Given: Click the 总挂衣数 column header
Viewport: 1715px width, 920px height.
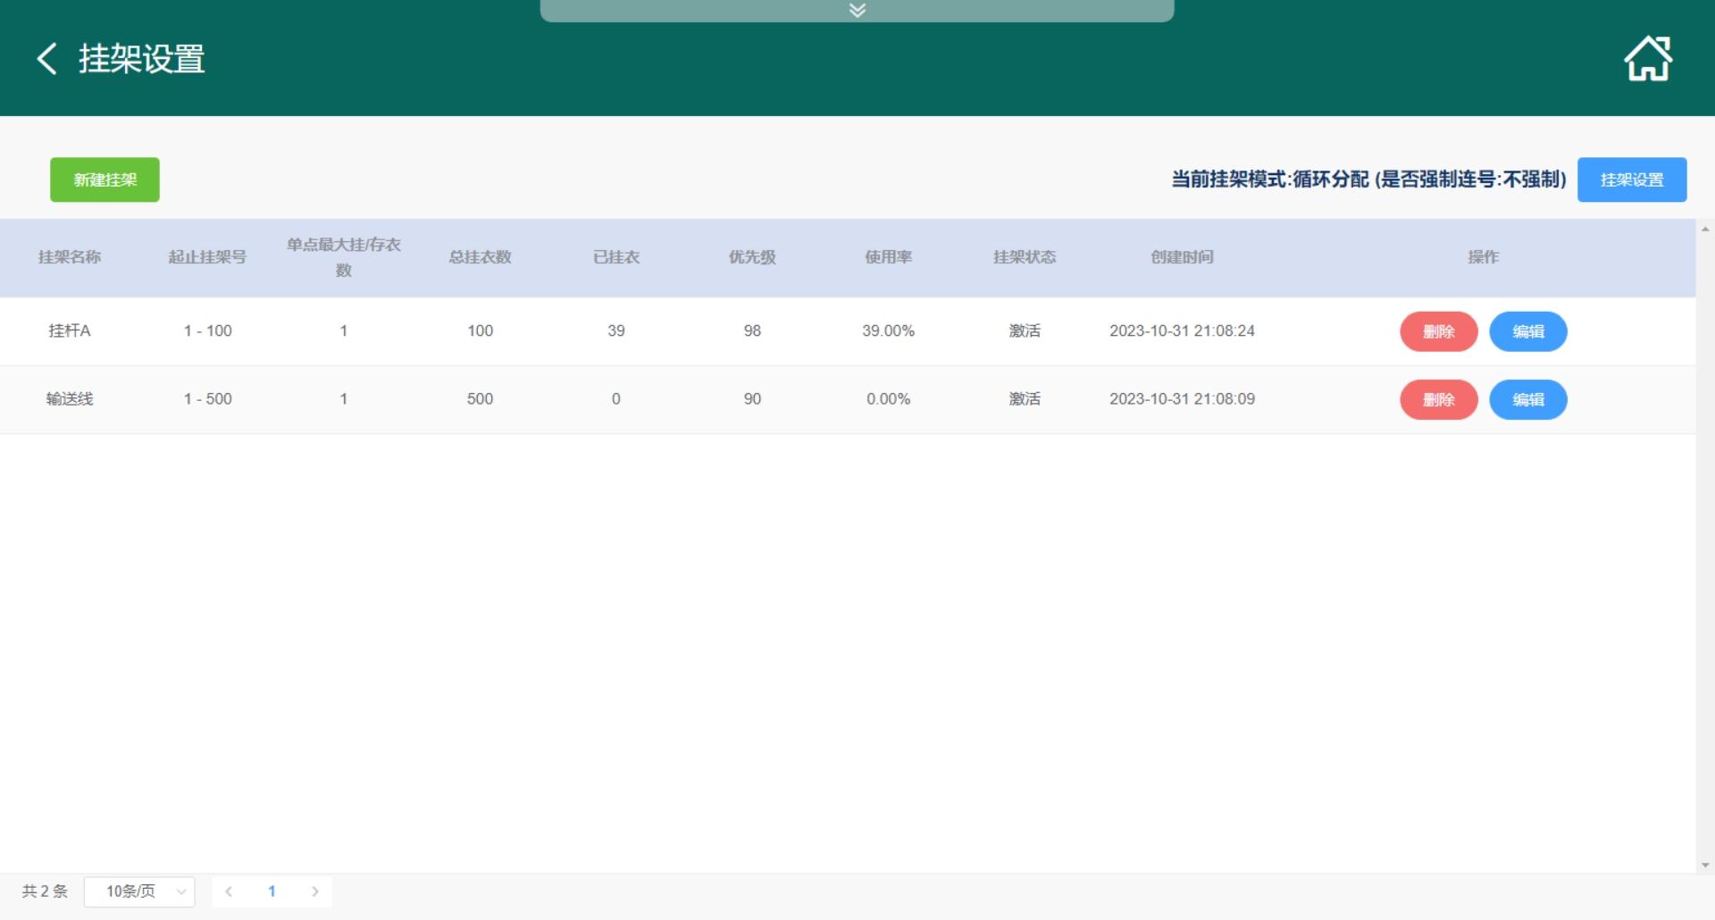Looking at the screenshot, I should coord(480,257).
